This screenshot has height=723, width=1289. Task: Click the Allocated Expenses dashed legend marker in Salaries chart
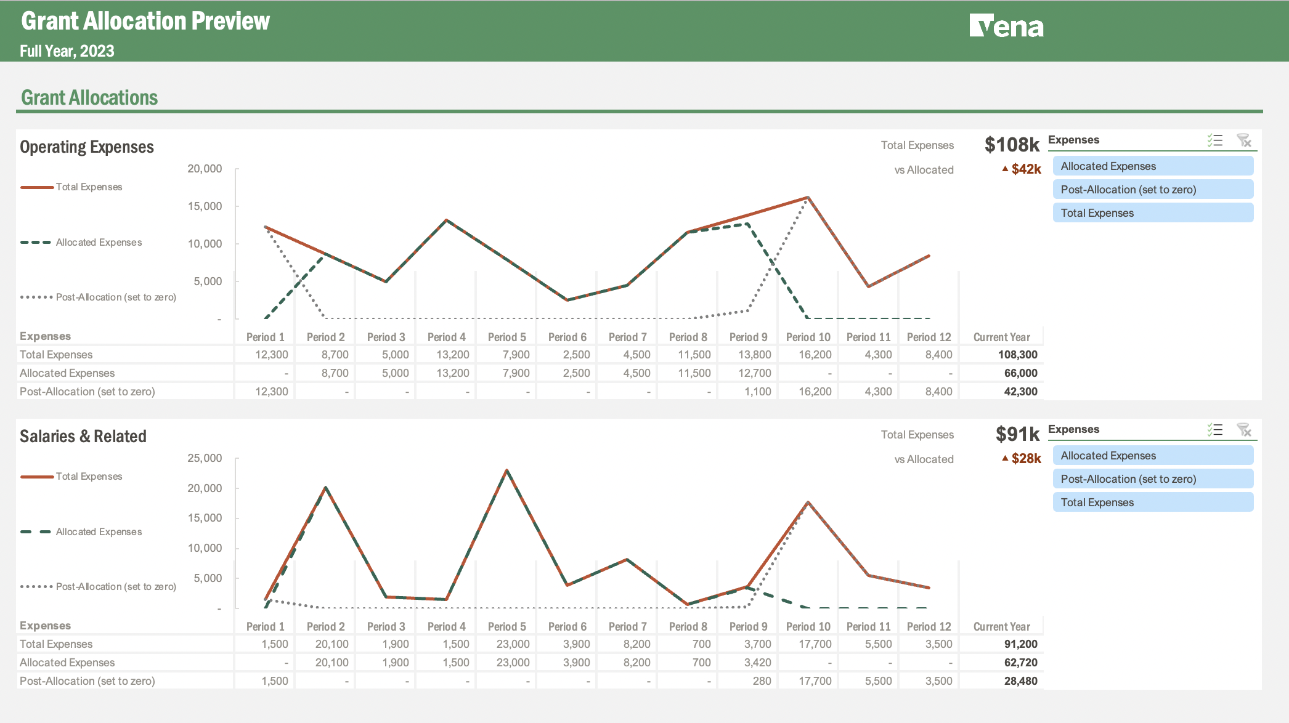36,531
